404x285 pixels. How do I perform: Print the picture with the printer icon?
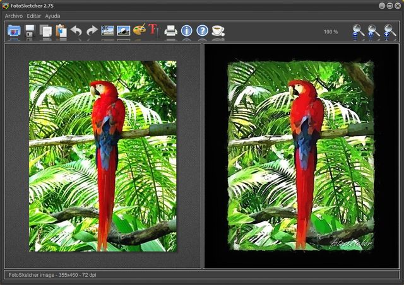coord(170,30)
